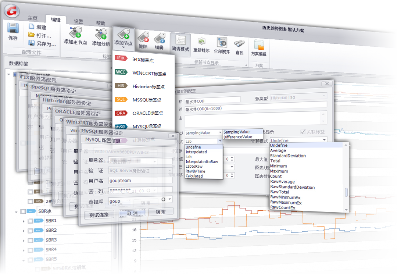This screenshot has height=274, width=397.
Task: Click the 添加主节点 ribbon icon
Action: (75, 32)
